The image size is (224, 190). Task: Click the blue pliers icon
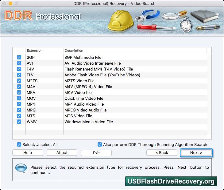point(147,16)
